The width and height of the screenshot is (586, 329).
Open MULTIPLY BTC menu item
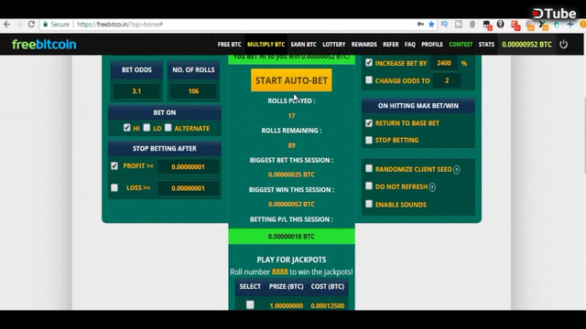tap(266, 45)
